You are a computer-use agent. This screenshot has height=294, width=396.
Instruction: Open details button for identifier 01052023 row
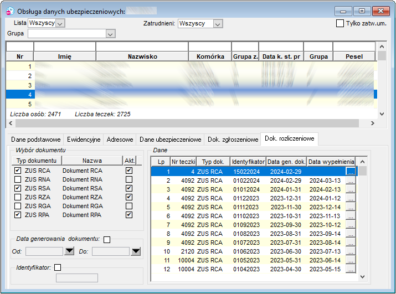(x=351, y=260)
